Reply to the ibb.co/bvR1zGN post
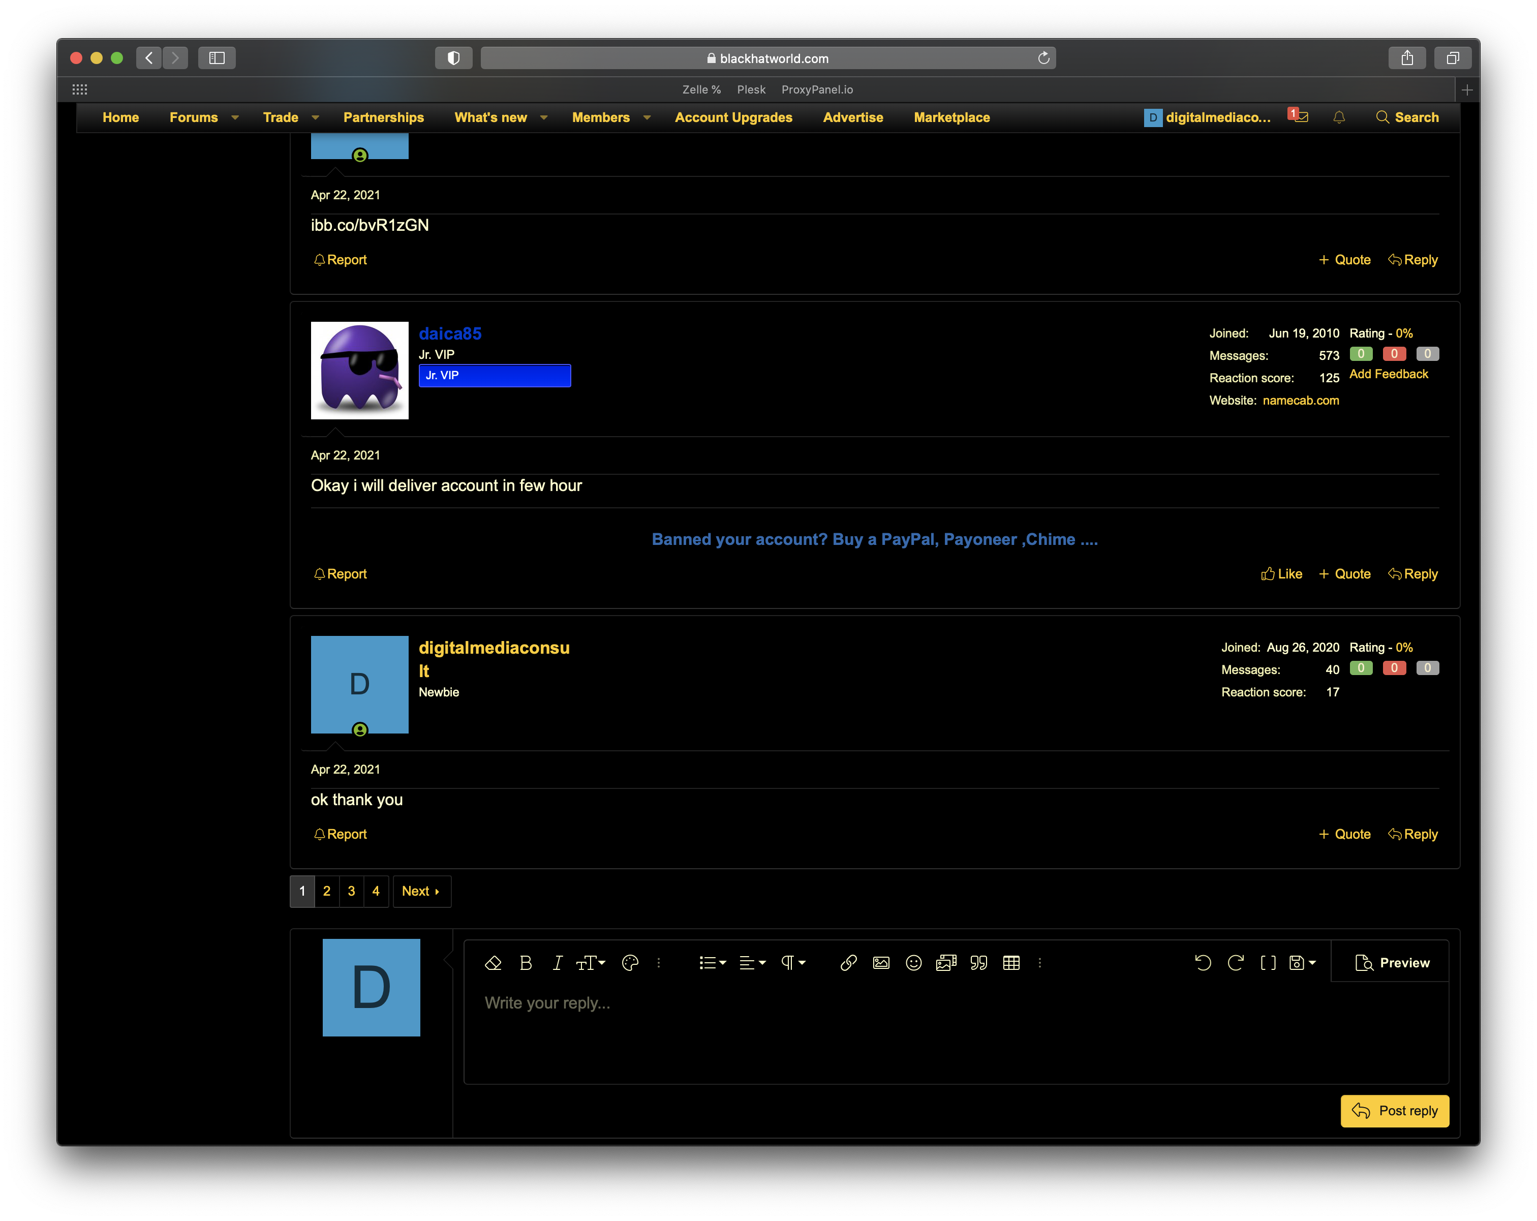The height and width of the screenshot is (1221, 1537). [x=1413, y=259]
